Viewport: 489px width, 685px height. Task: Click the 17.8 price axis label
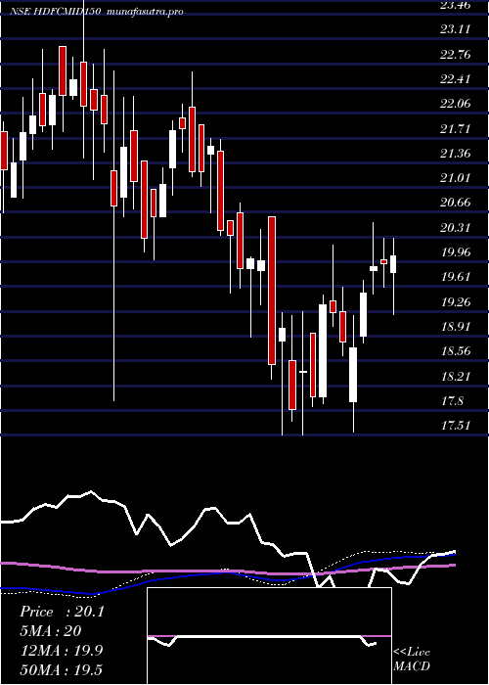point(452,400)
